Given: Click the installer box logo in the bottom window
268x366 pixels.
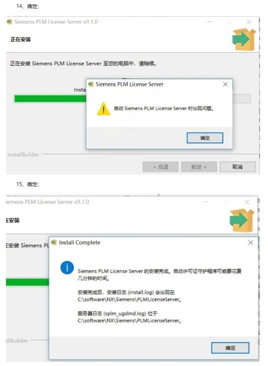Looking at the screenshot, I should 241,220.
